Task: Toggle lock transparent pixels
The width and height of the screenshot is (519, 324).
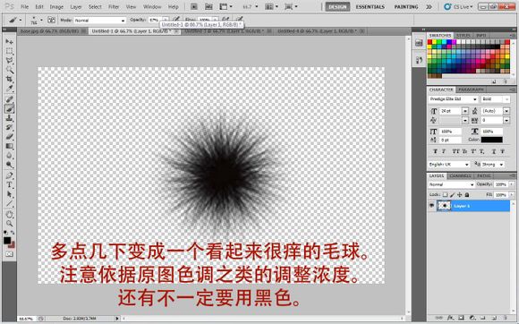Action: pos(446,195)
